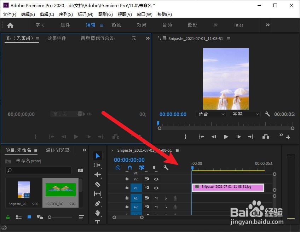
Task: Toggle V2 track lock
Action: (127, 179)
